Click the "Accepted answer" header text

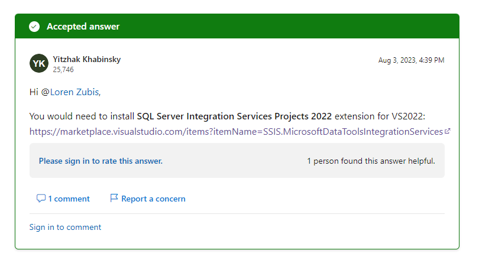83,27
